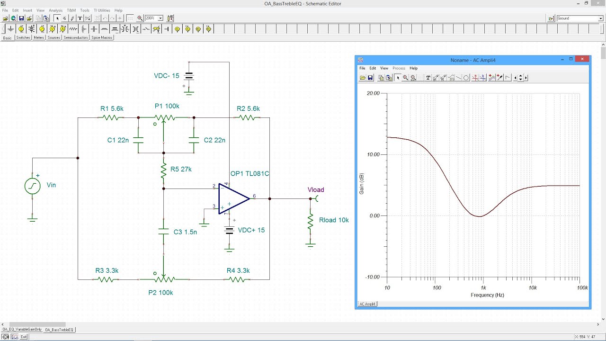Switch to the OA_EQ_VariableGainOnly schematic tab
The height and width of the screenshot is (341, 606).
[x=22, y=330]
